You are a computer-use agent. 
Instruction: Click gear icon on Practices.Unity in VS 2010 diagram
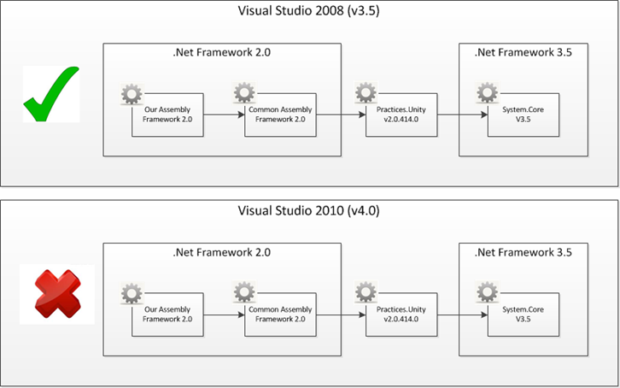coord(366,295)
